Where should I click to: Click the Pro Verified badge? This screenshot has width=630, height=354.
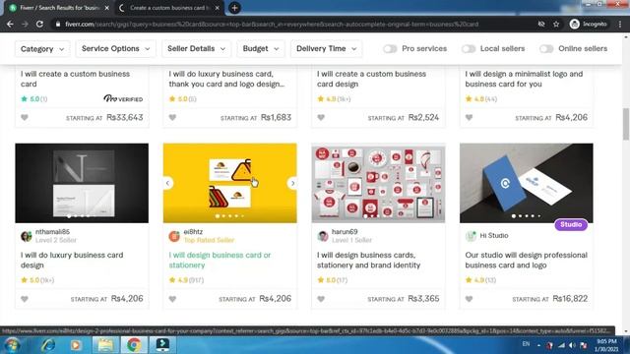point(123,98)
